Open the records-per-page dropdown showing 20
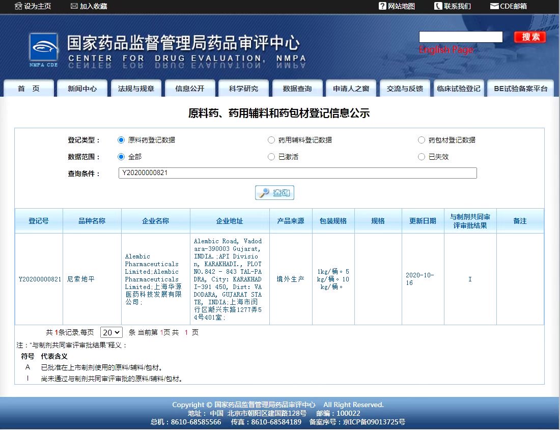 pyautogui.click(x=111, y=332)
